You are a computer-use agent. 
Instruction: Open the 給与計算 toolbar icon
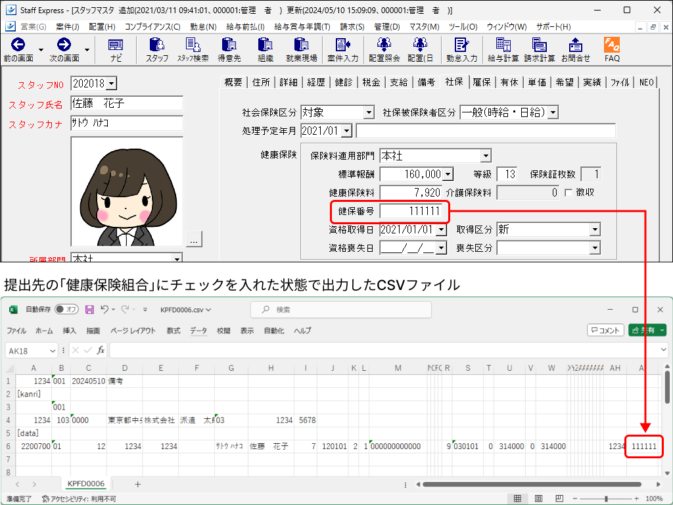click(x=503, y=45)
